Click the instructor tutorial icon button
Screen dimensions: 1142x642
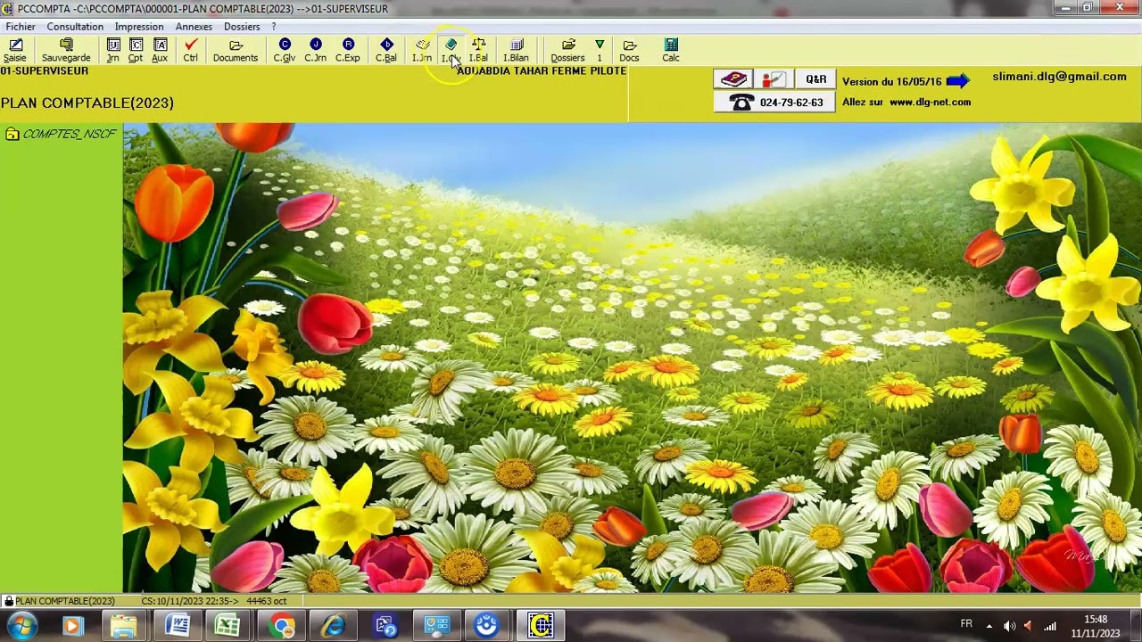tap(773, 79)
